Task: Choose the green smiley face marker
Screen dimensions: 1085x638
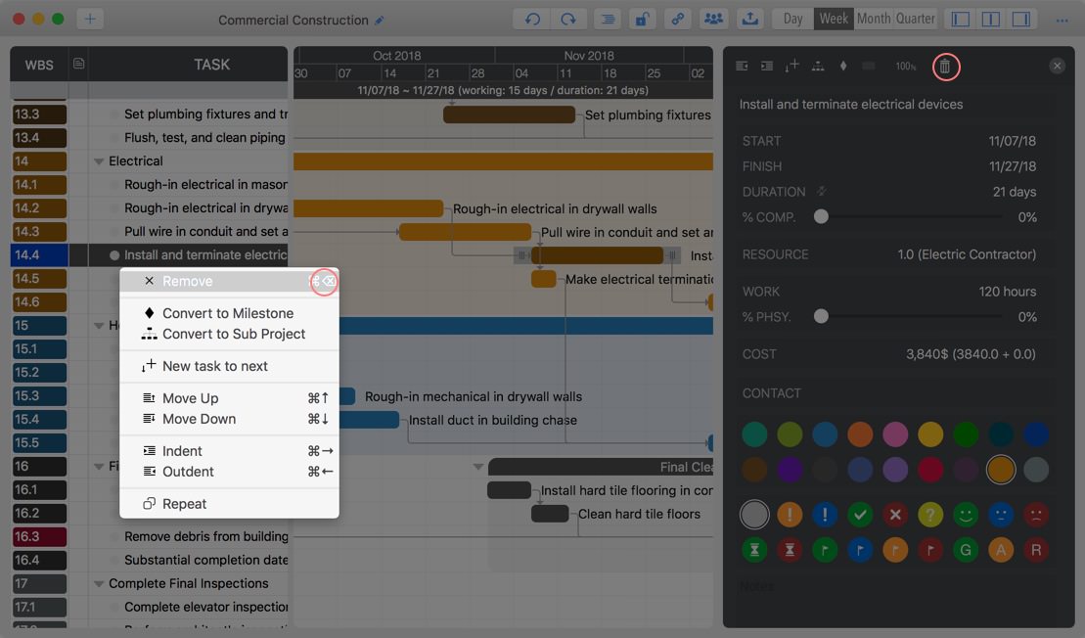Action: [966, 515]
